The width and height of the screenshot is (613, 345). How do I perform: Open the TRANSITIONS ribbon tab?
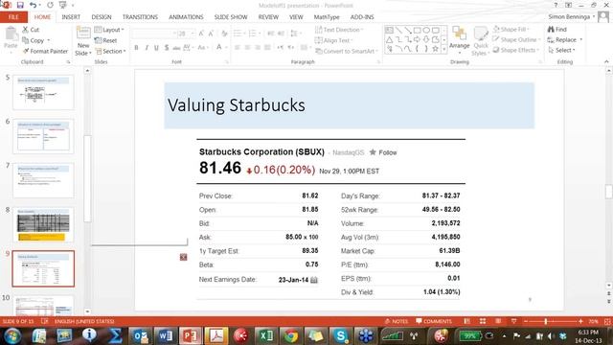[x=140, y=17]
